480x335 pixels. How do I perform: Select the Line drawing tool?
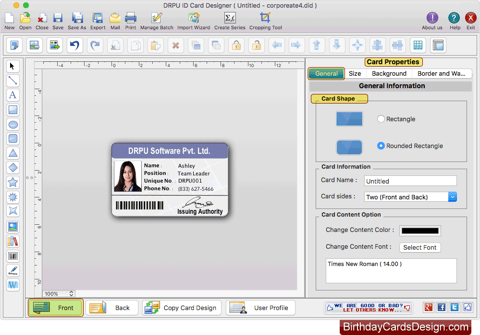tap(13, 81)
